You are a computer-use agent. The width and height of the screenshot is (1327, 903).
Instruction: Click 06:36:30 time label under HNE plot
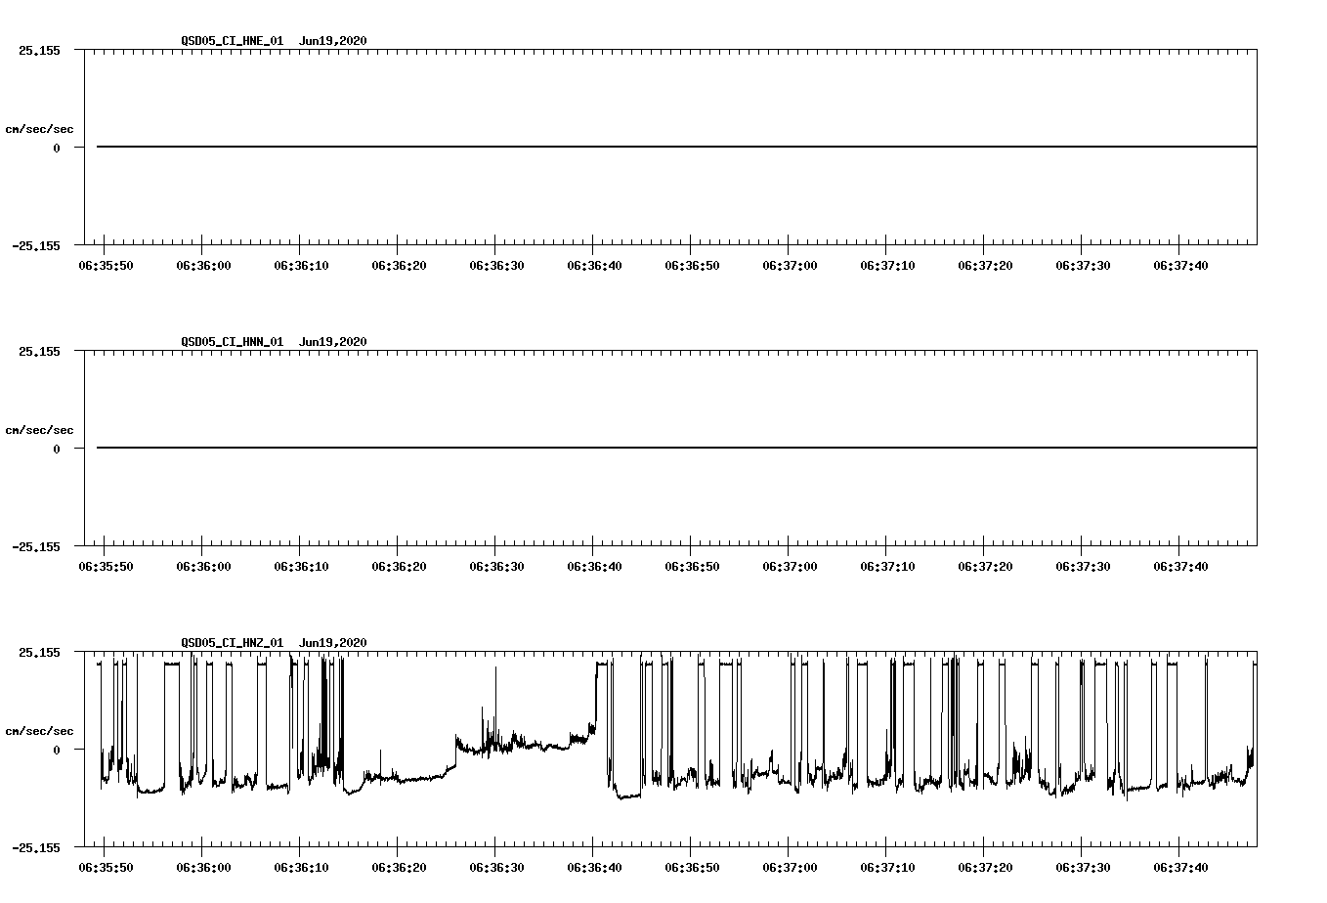[496, 266]
